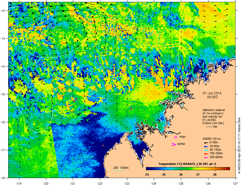Screen dimensions: 241x186
Task: Click the dark blue end of temperature colorbar
Action: pos(147,168)
